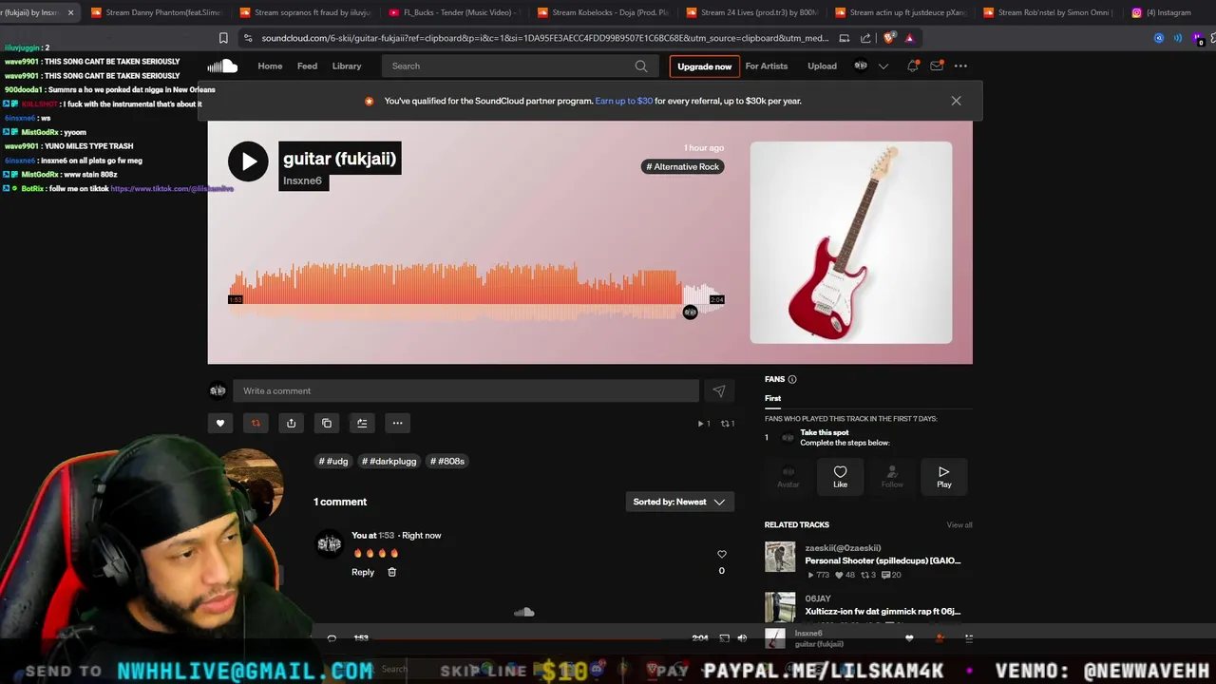Click the cast icon in player
The image size is (1216, 684).
pyautogui.click(x=724, y=638)
